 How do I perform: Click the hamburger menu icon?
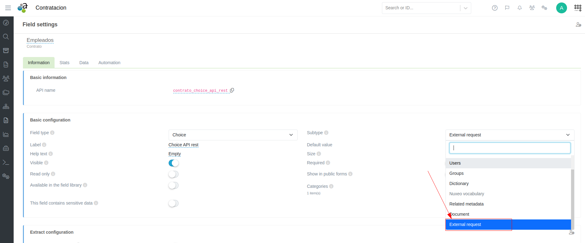[8, 8]
